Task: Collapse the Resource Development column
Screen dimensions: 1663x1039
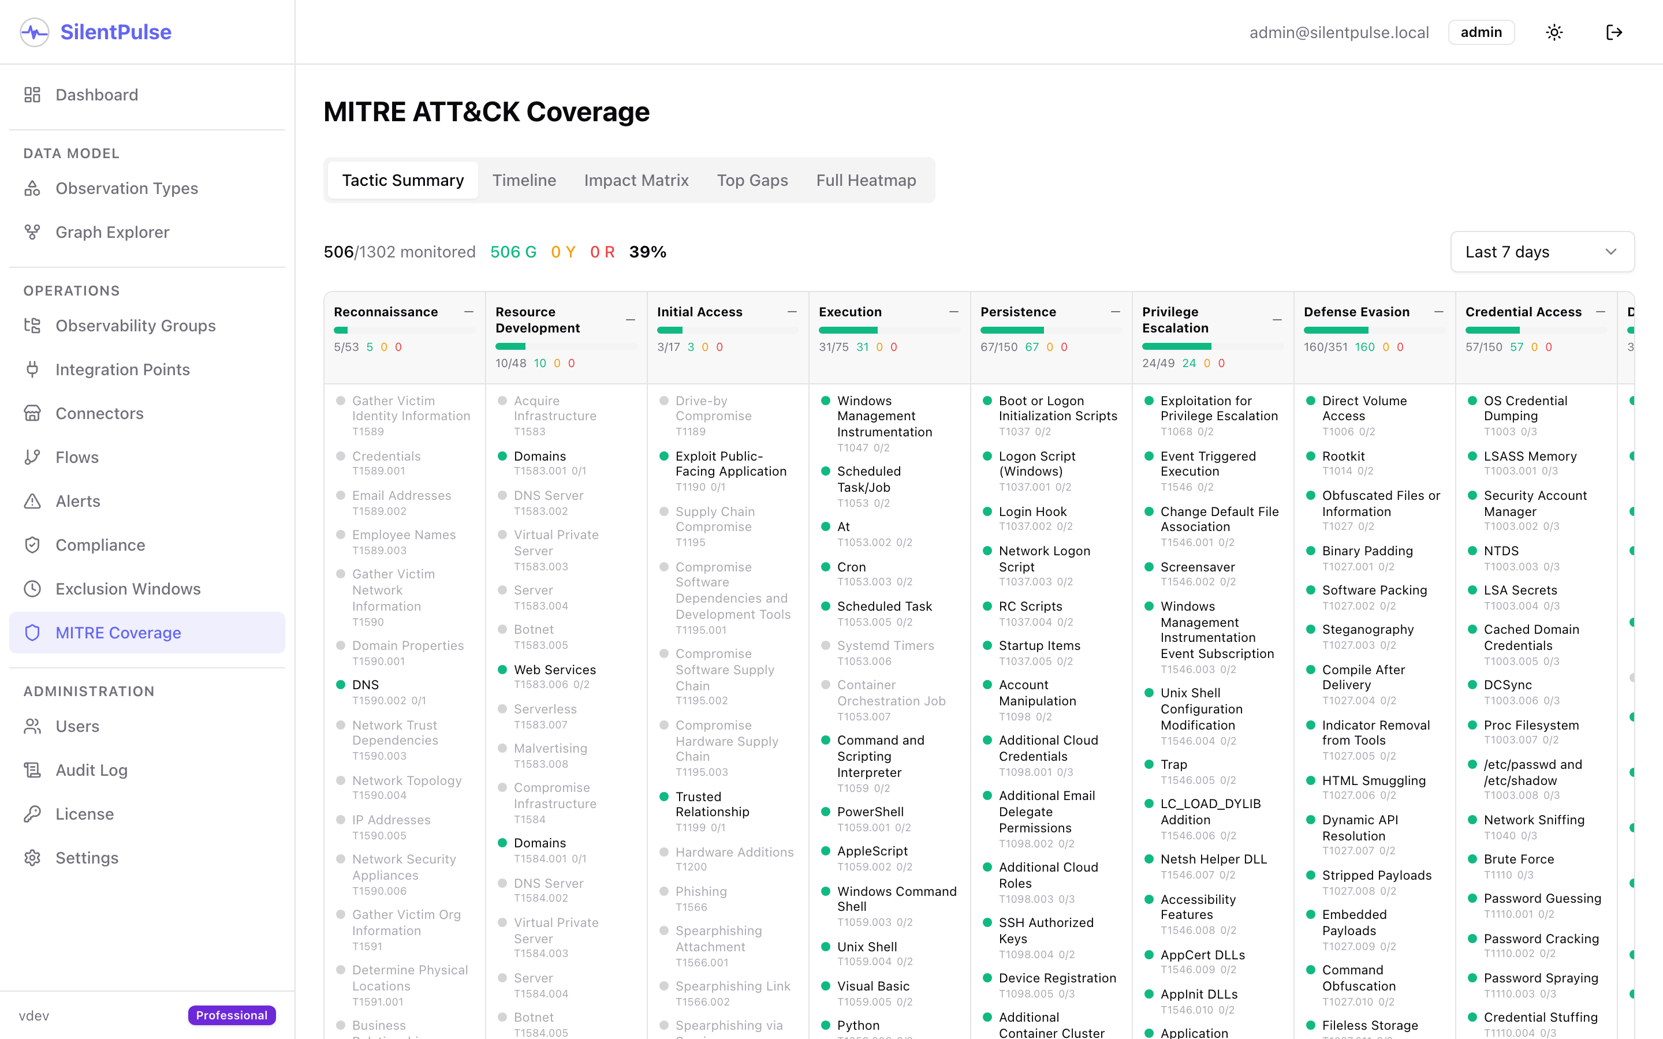Action: [x=630, y=320]
